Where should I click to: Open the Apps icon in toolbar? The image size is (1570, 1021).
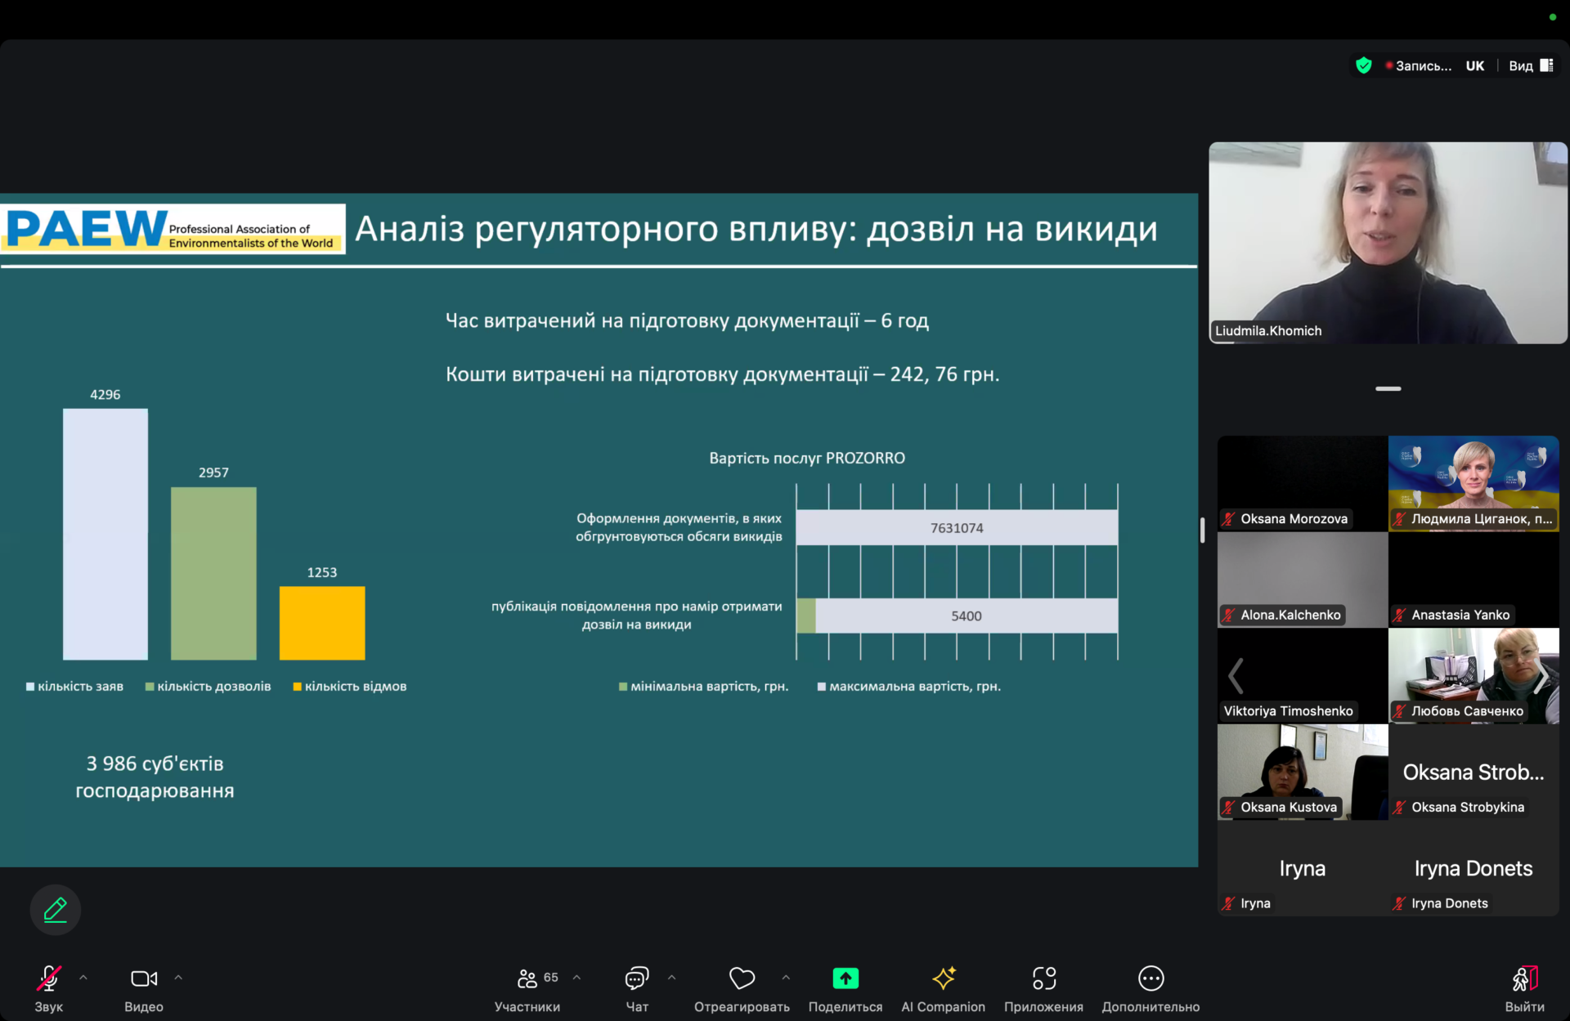point(1043,978)
